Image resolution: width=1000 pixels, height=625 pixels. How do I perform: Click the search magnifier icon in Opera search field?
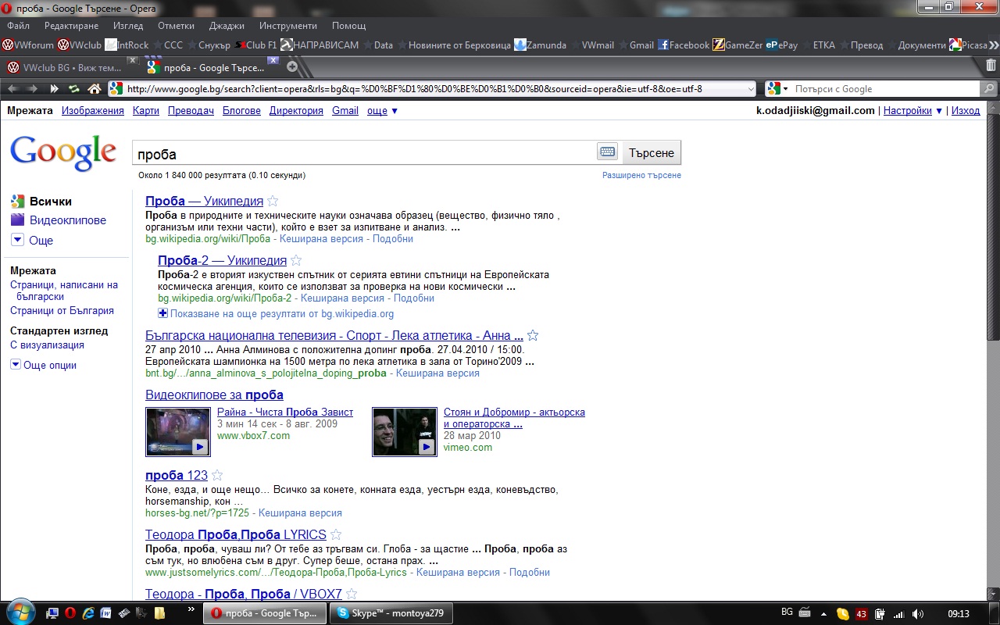coord(989,88)
